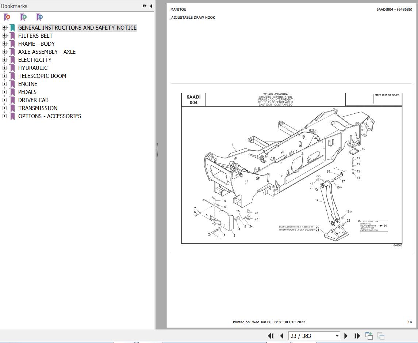This screenshot has height=343, width=418.
Task: Open the PEDALS bookmark
Action: click(x=27, y=92)
